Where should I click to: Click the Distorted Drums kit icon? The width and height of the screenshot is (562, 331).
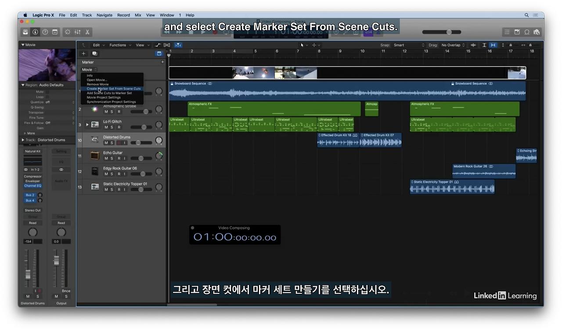click(x=95, y=140)
